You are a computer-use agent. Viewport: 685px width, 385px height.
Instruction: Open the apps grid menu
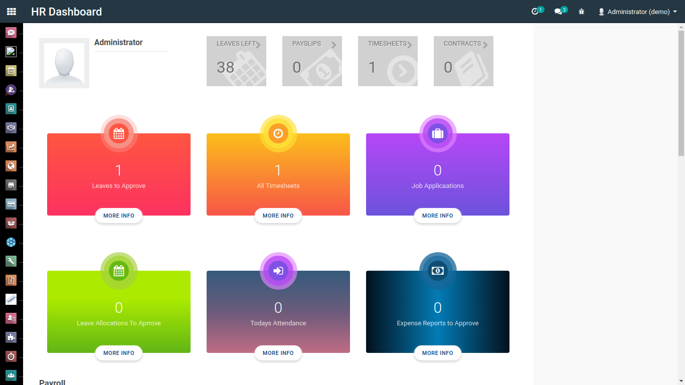[x=11, y=12]
